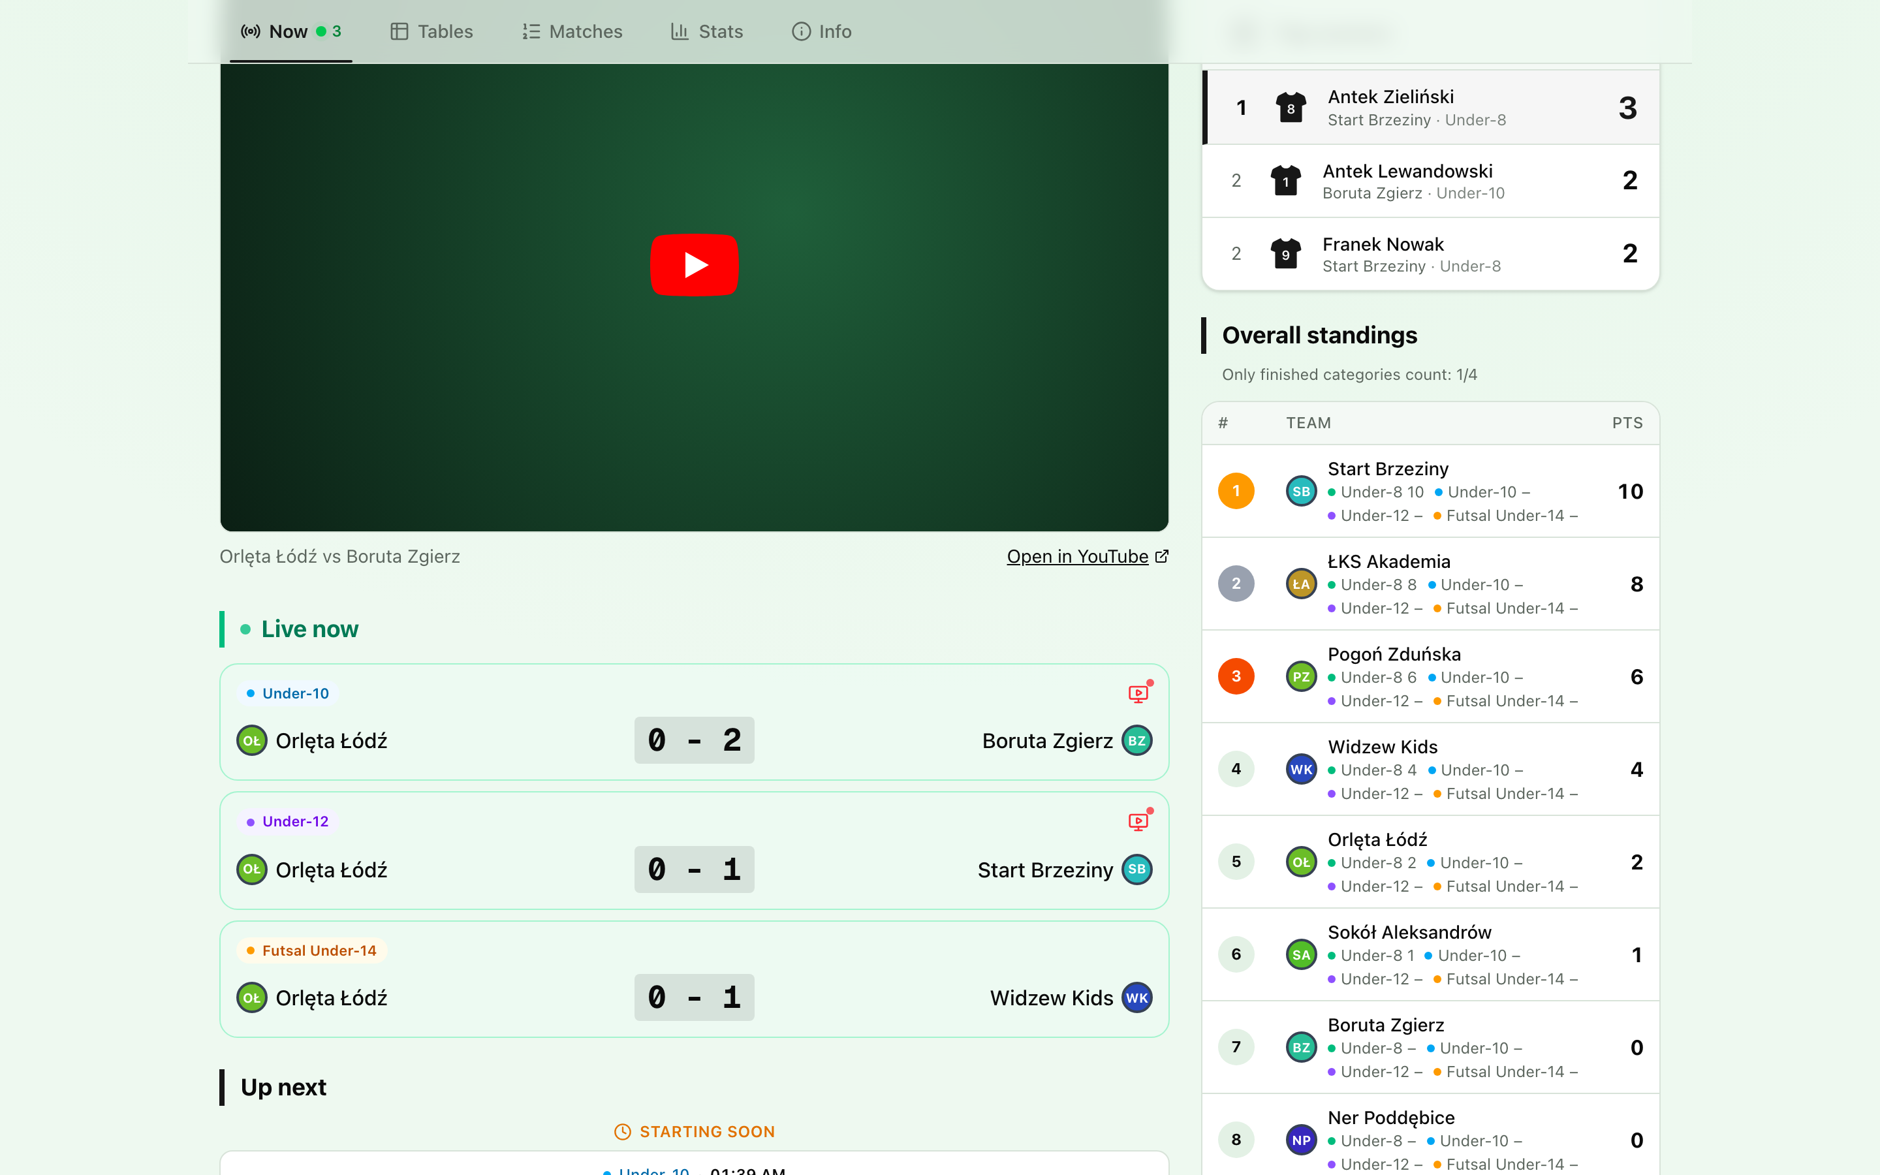The image size is (1880, 1175).
Task: Open the Now tab
Action: point(290,32)
